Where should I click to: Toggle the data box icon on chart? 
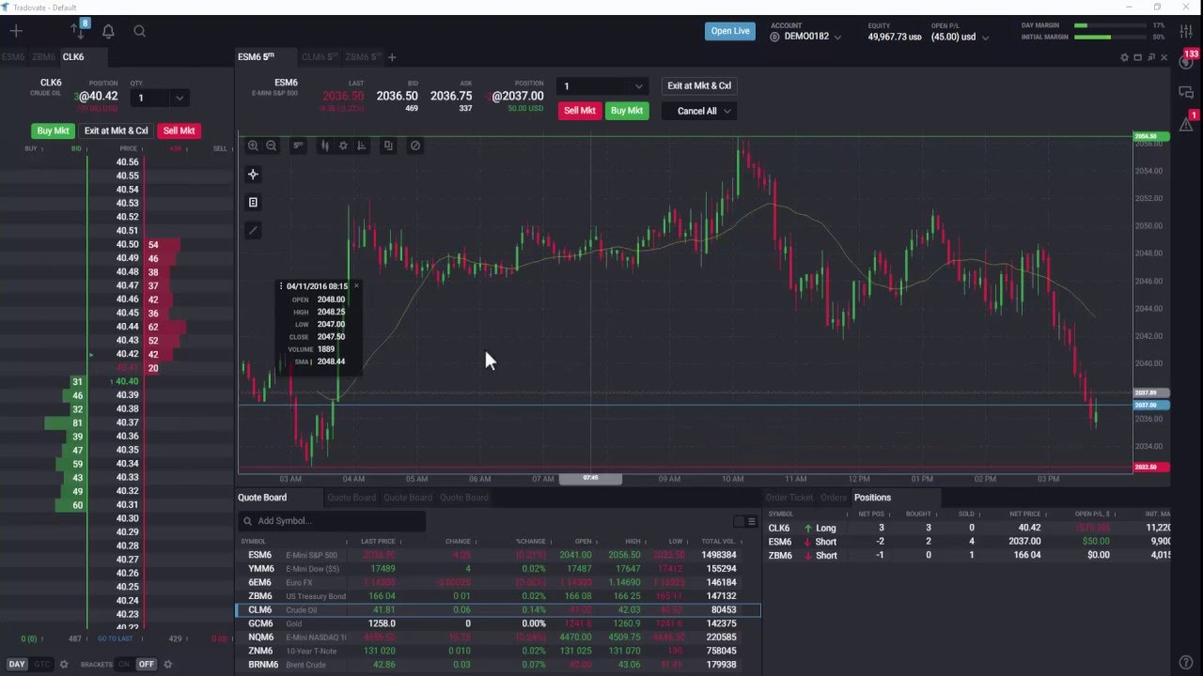pos(253,202)
